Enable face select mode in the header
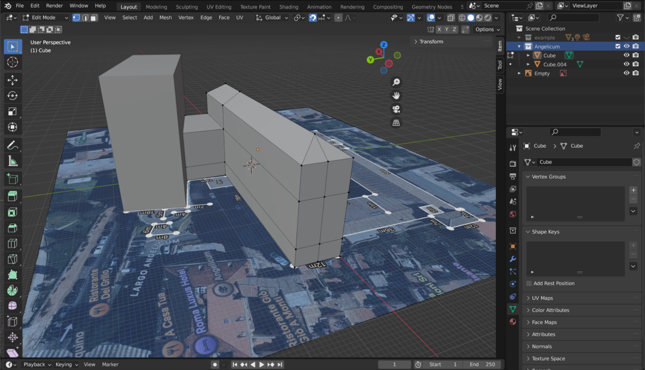Viewport: 645px width, 370px height. 94,17
